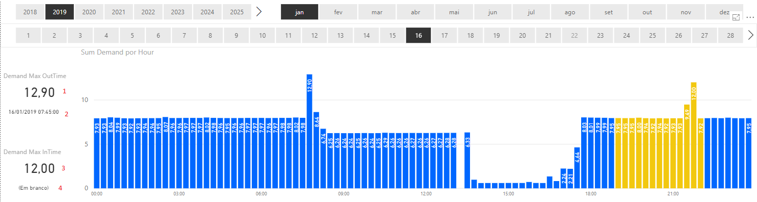Viewport: 757px width, 202px height.
Task: Choose day 20 in day slicer
Action: [522, 35]
